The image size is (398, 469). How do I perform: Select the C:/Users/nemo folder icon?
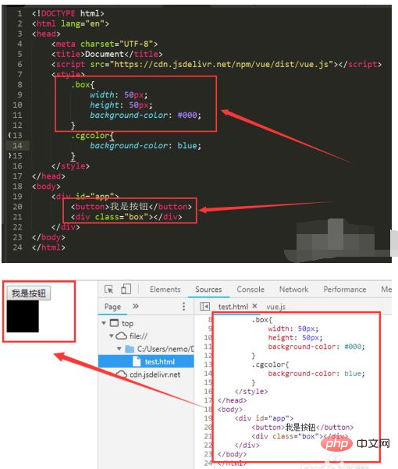[130, 349]
